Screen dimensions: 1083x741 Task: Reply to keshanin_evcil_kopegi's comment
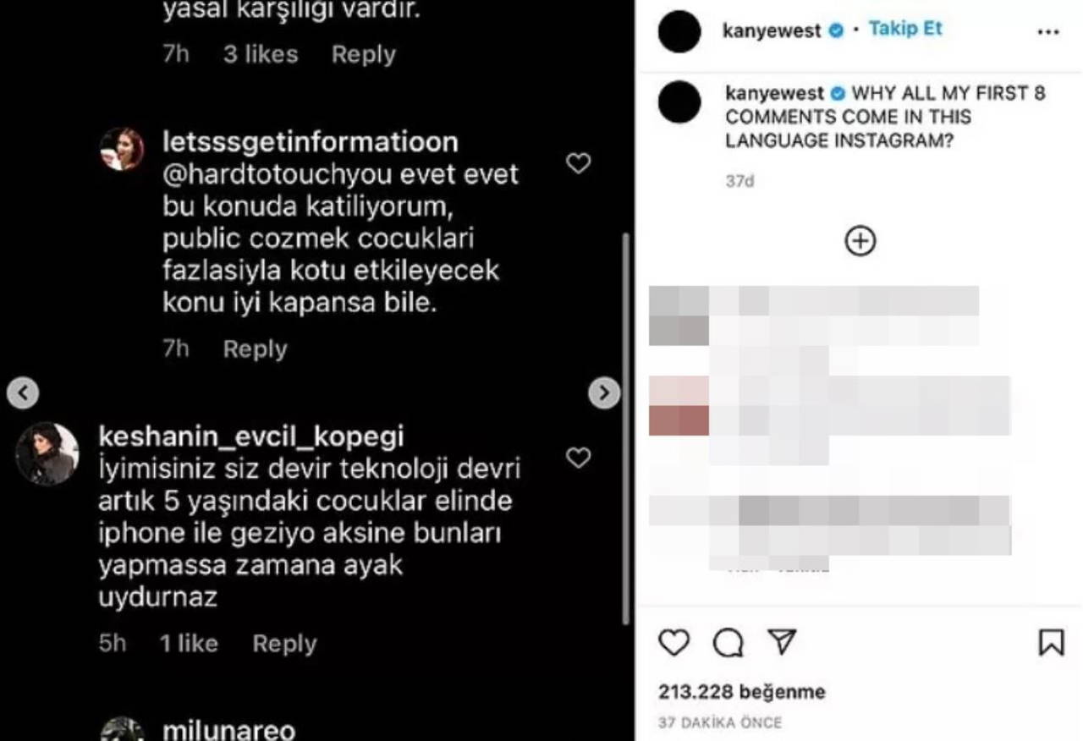(x=284, y=644)
